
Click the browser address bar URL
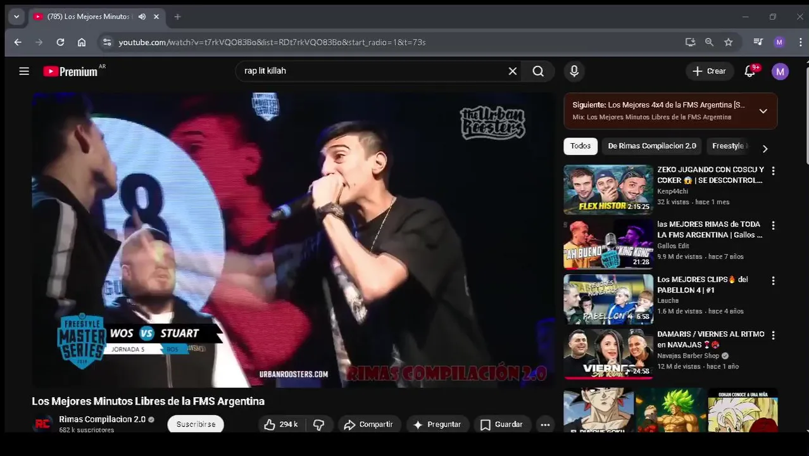pos(272,42)
